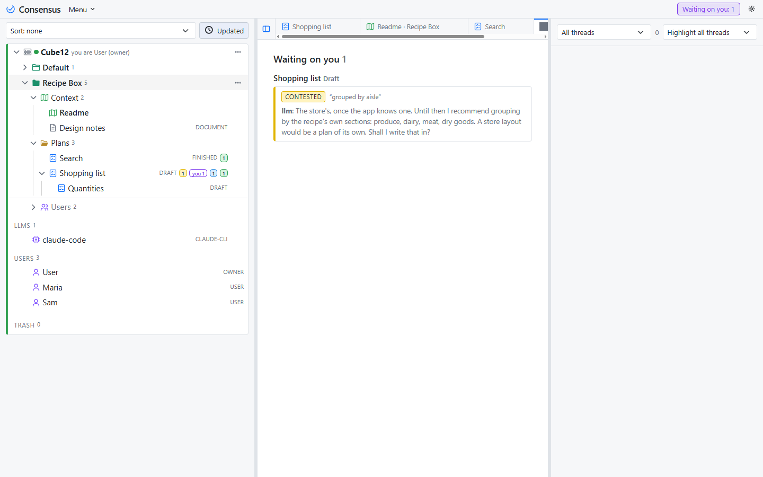The image size is (763, 477).
Task: Select the TRASH section label
Action: click(x=24, y=325)
